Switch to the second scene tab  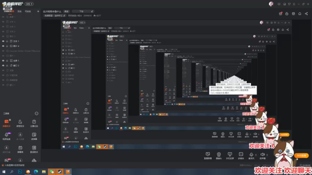[19, 11]
